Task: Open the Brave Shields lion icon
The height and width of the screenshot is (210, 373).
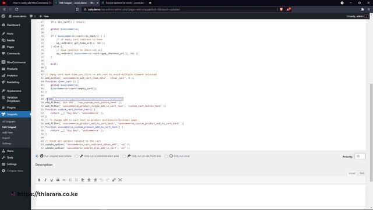Action: click(281, 9)
